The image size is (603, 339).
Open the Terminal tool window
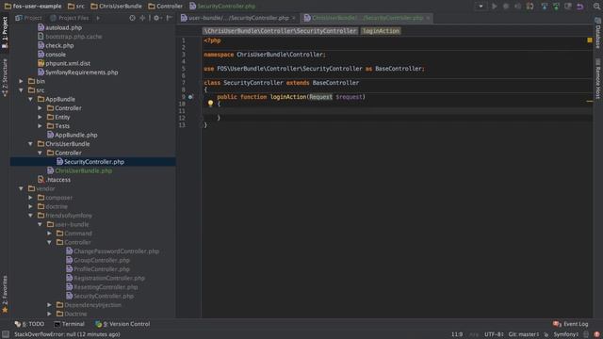[69, 324]
